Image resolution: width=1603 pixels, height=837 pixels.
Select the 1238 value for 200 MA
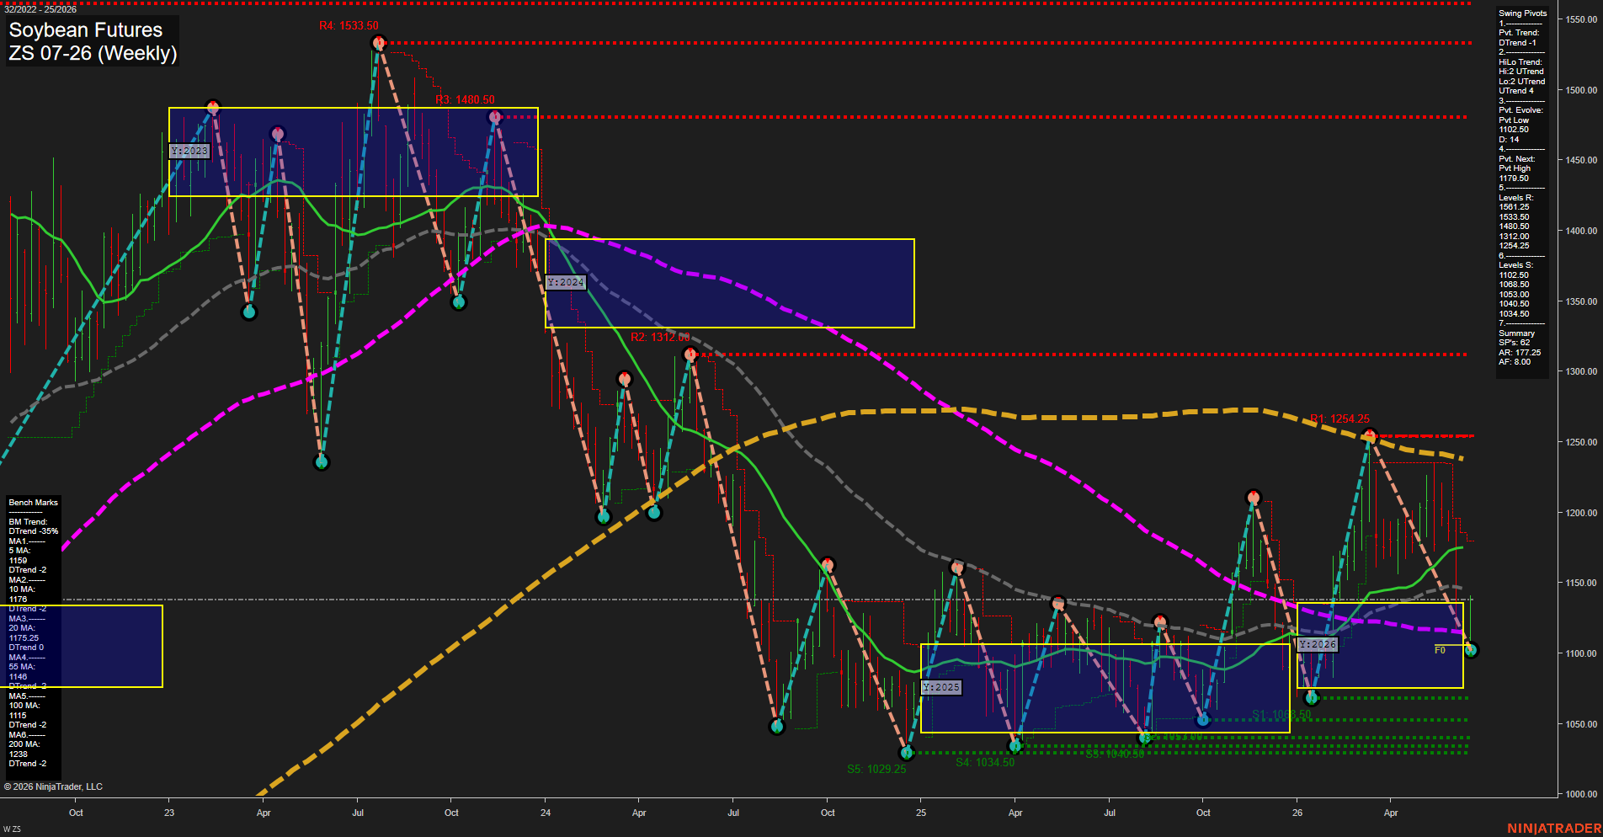18,754
